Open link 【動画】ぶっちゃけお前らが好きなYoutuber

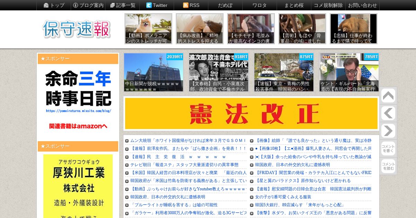click(x=188, y=189)
